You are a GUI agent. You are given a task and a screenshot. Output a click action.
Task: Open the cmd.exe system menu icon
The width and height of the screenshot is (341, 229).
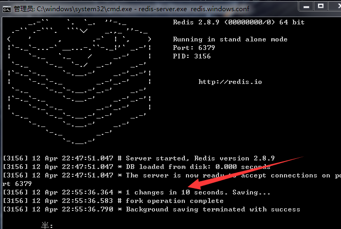[x=7, y=10]
